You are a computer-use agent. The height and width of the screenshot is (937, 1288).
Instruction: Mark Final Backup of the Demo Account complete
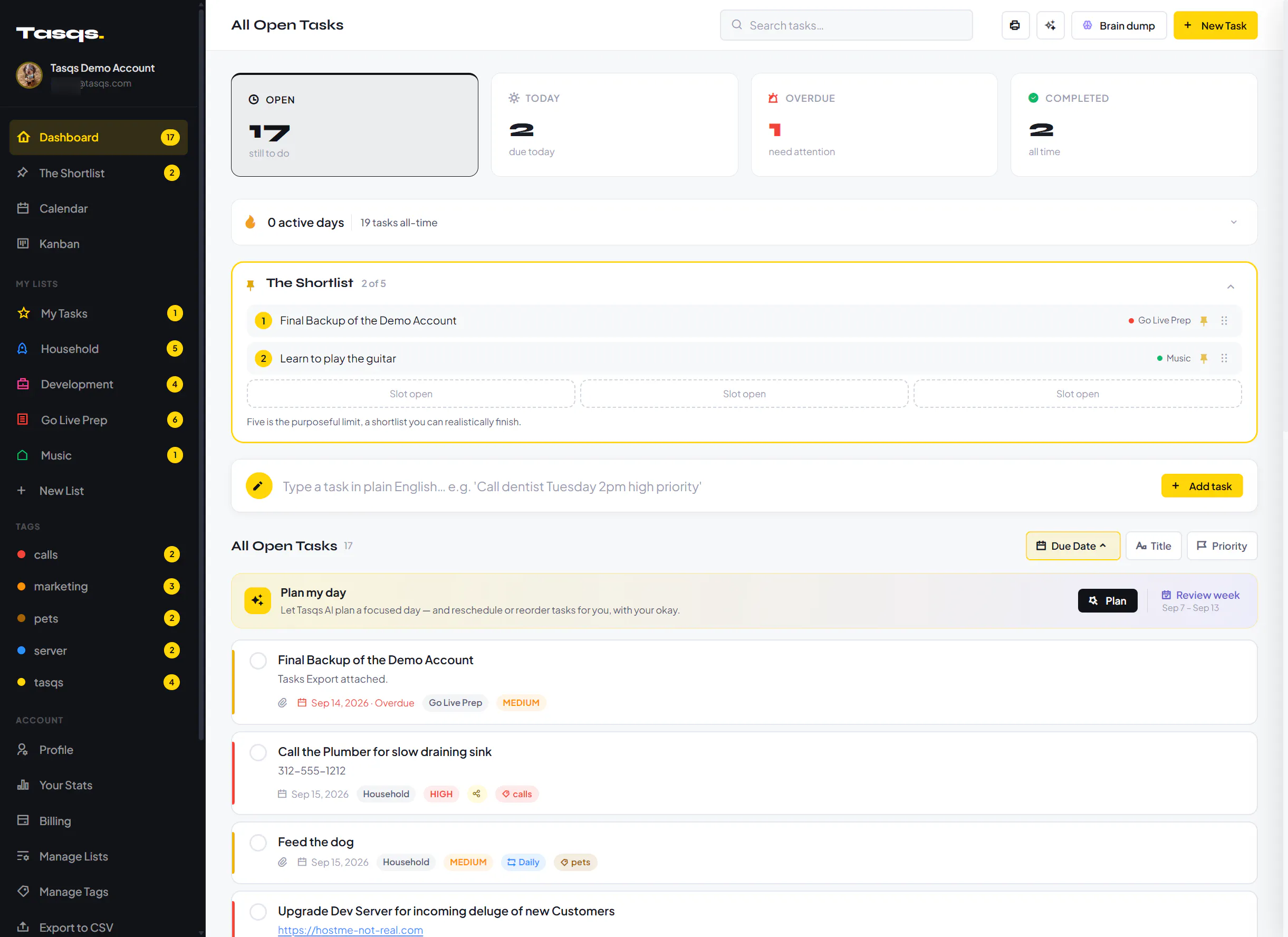click(x=258, y=660)
